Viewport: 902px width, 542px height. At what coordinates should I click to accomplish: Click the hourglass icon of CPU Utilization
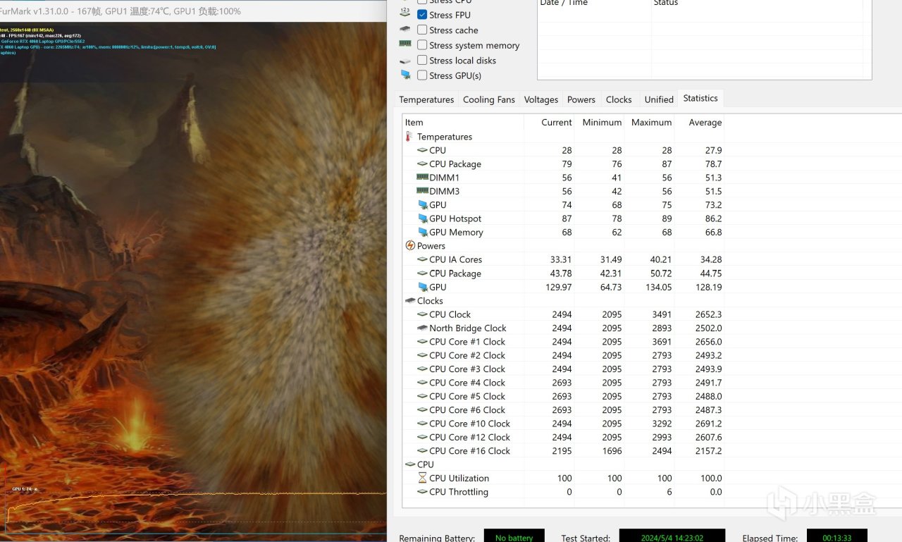pyautogui.click(x=422, y=478)
